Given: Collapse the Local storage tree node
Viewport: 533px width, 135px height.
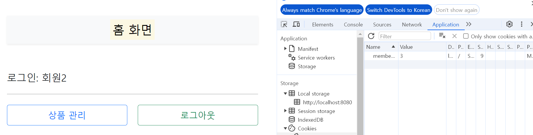Looking at the screenshot, I should 285,93.
